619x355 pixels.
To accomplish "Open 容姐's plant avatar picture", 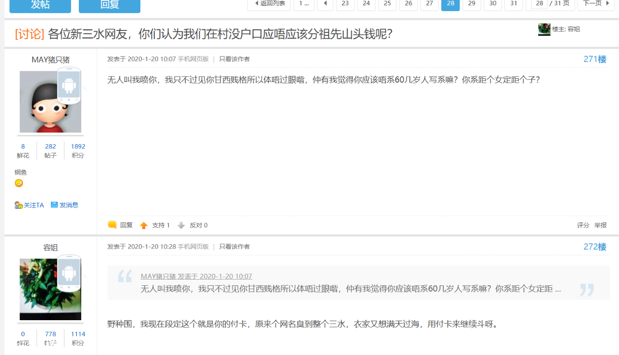I will click(x=50, y=289).
